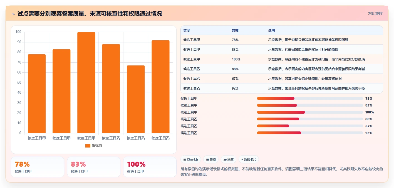Viewport: 394px width, 188px height.
Task: Click the 说明 column header
Action: click(271, 30)
